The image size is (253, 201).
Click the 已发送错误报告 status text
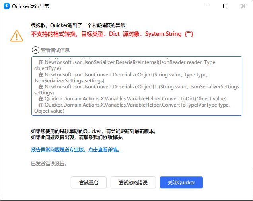[49, 164]
